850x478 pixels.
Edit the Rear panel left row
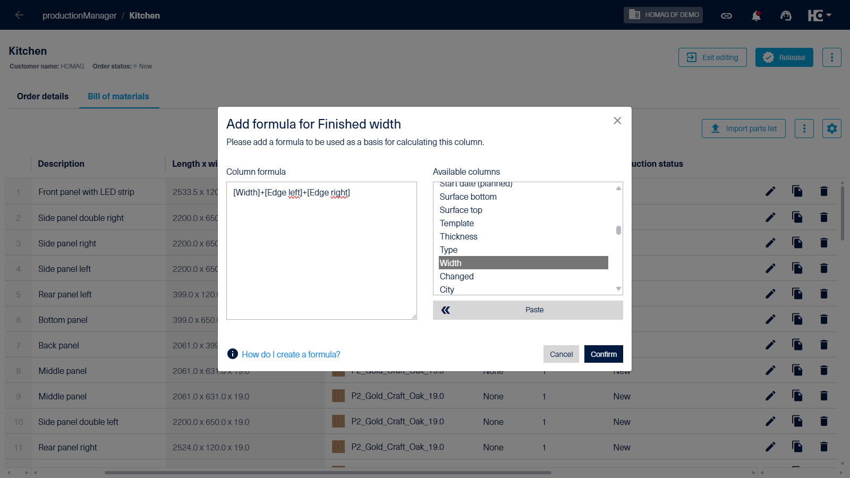770,294
